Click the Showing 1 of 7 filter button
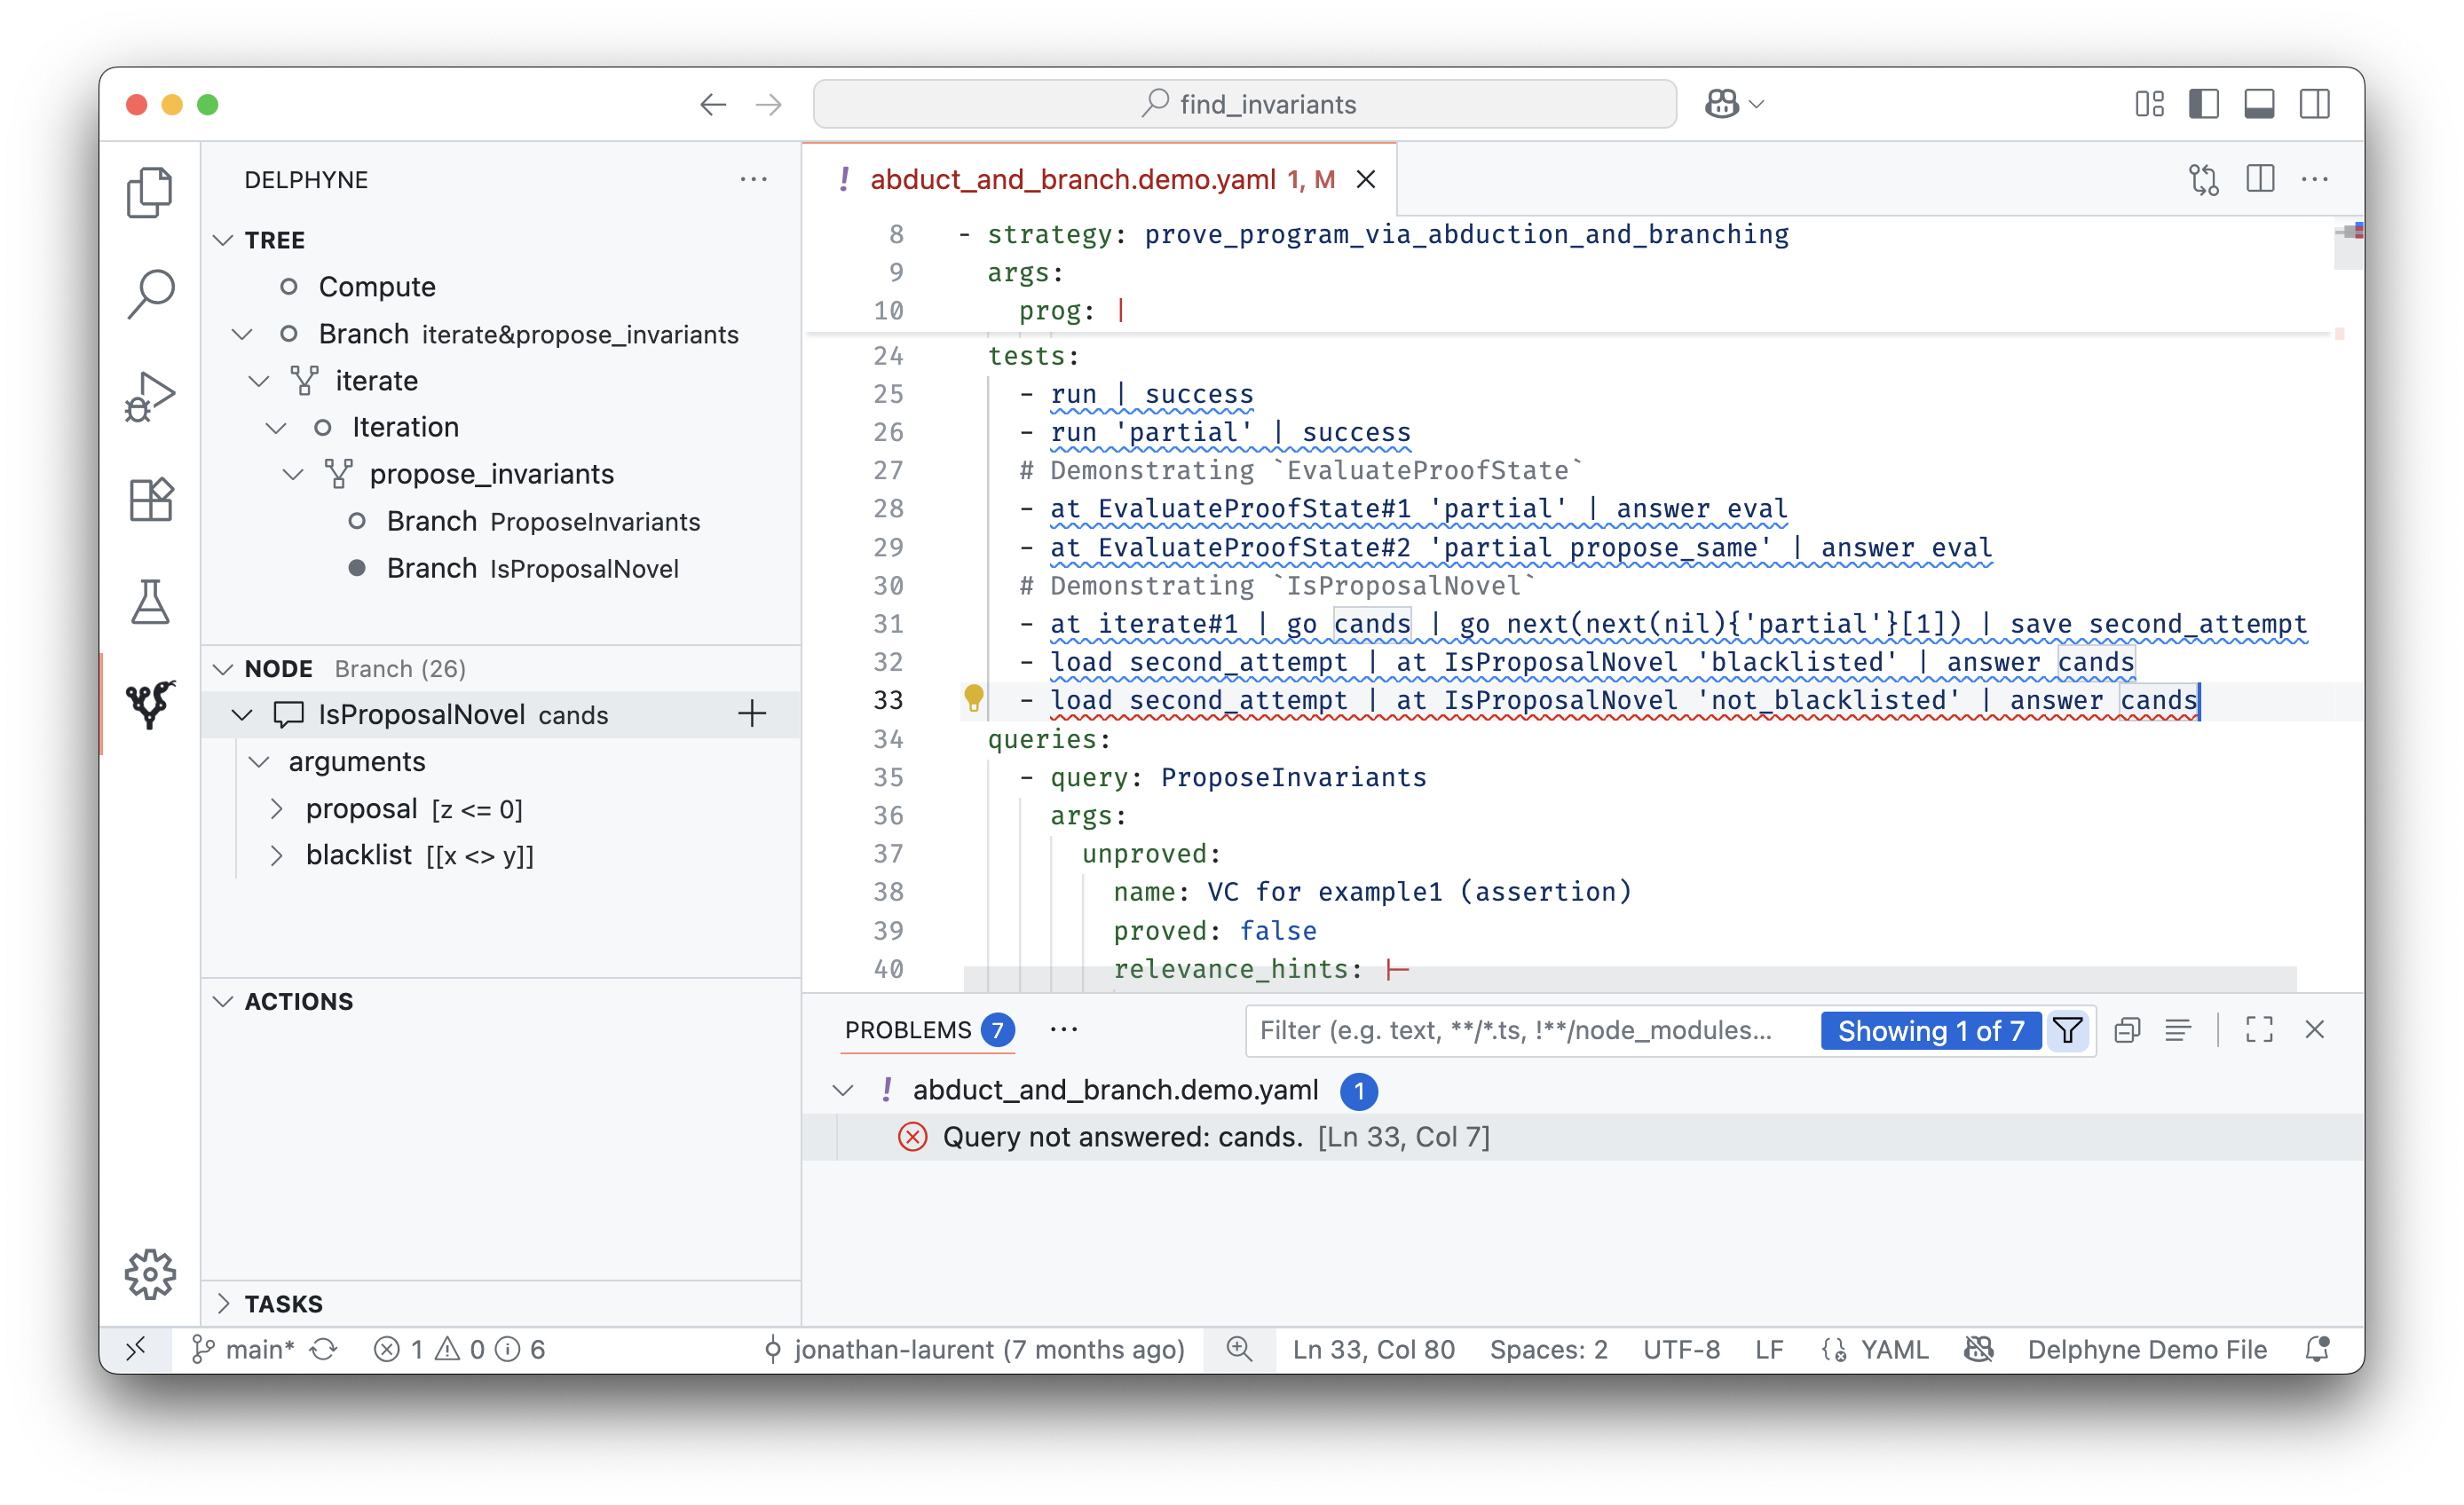 1930,1030
